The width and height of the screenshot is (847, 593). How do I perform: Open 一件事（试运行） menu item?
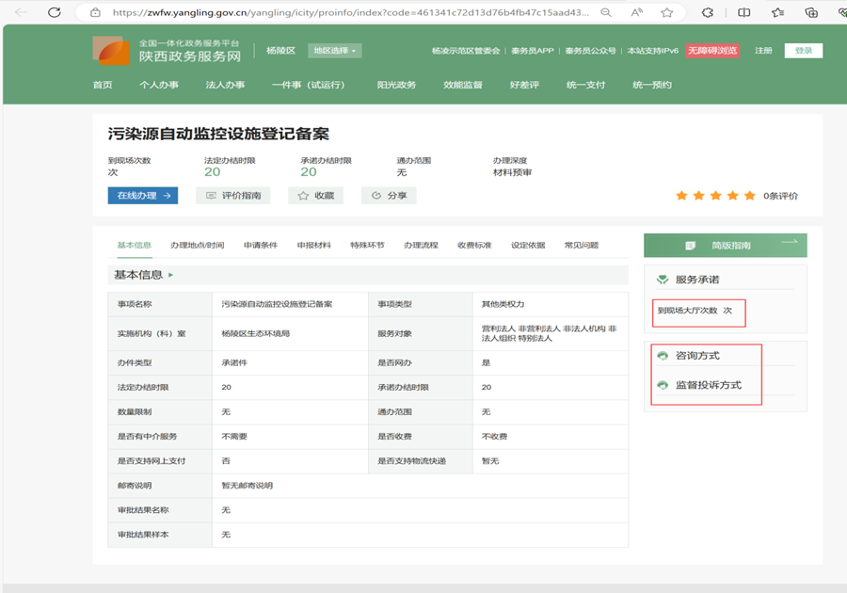click(x=309, y=85)
